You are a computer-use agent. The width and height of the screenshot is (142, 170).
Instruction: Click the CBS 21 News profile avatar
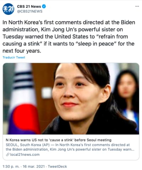click(x=8, y=9)
